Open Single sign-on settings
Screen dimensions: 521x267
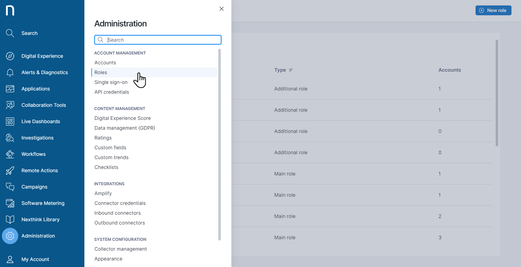coord(111,82)
